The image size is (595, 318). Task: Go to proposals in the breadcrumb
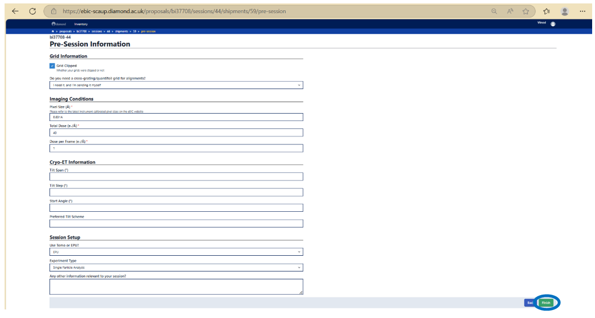[x=65, y=31]
